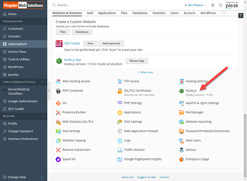Collapse the Hosting Services sidebar section
The width and height of the screenshot is (247, 181).
[x=43, y=21]
